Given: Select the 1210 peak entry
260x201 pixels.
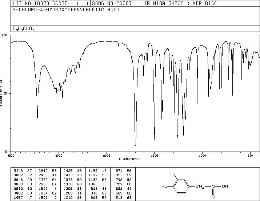Looking at the screenshot, I should pyautogui.click(x=73, y=197).
